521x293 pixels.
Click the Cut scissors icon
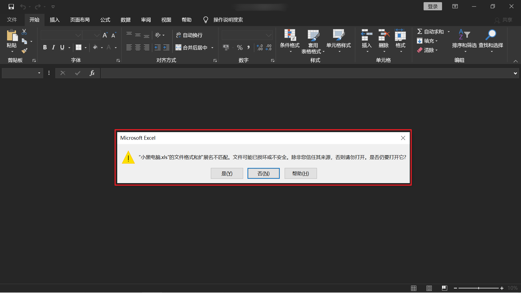point(24,32)
